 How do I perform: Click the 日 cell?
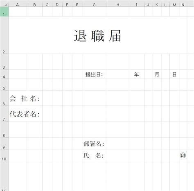click(174, 74)
